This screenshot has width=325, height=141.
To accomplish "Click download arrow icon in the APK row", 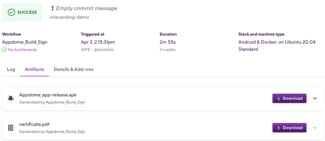I will coord(279,98).
